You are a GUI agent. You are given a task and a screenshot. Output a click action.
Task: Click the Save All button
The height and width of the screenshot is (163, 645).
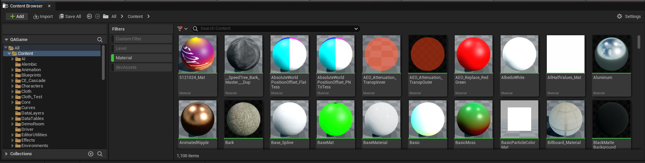70,16
